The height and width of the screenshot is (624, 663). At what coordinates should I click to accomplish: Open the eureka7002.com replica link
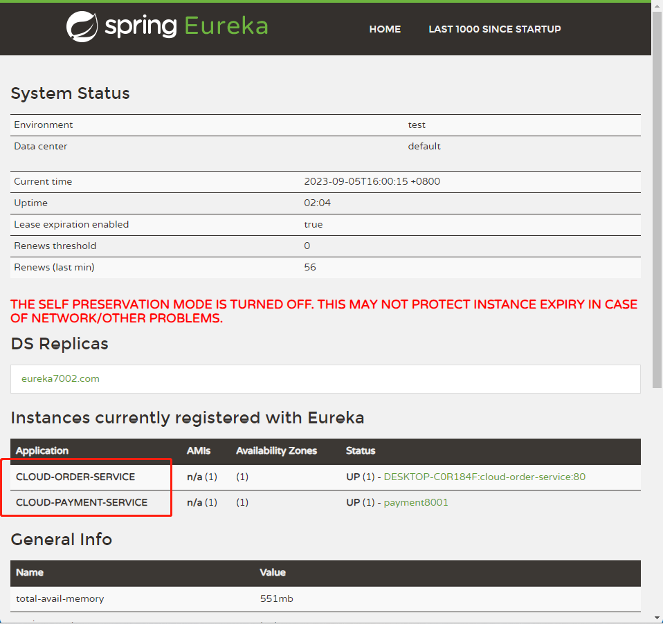(60, 378)
